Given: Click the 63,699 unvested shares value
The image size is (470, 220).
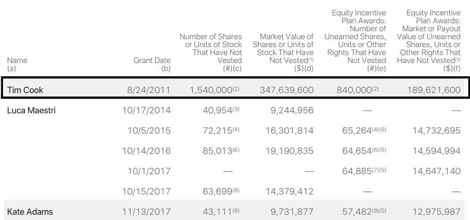Looking at the screenshot, I should [221, 191].
